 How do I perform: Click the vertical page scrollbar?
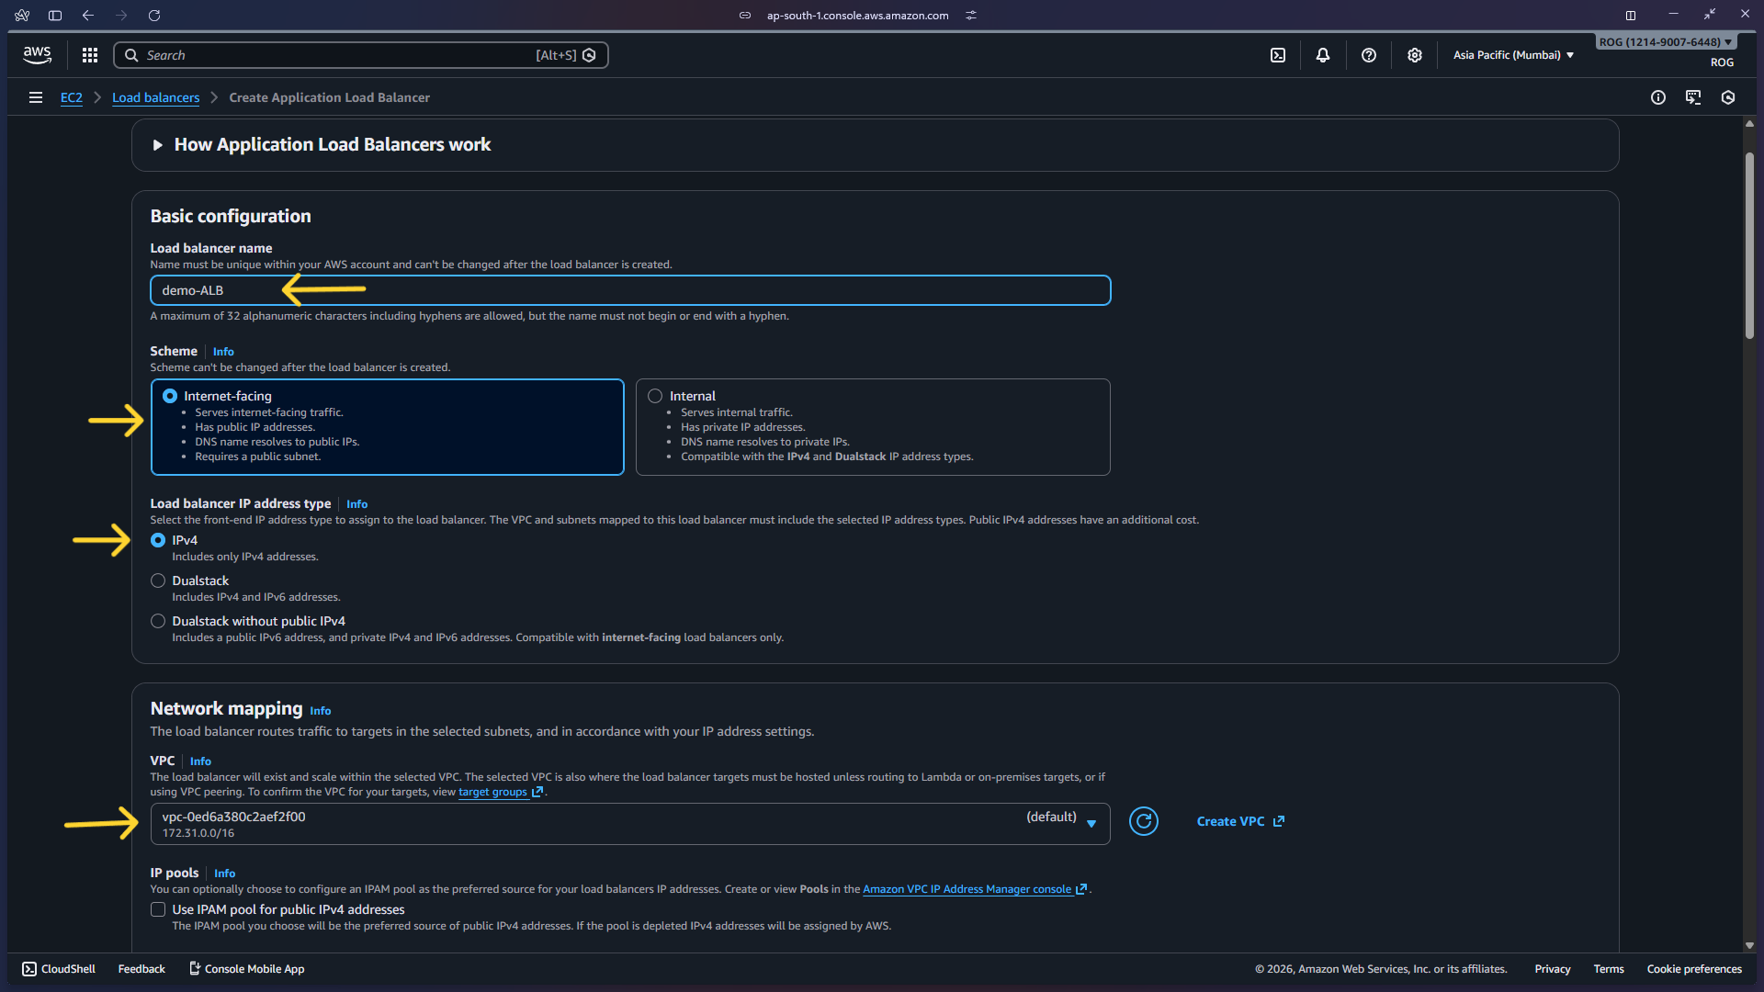tap(1749, 248)
